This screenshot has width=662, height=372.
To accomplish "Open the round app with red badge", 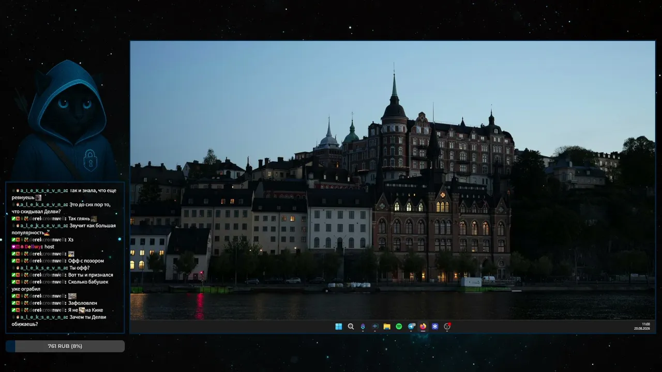I will click(x=447, y=327).
